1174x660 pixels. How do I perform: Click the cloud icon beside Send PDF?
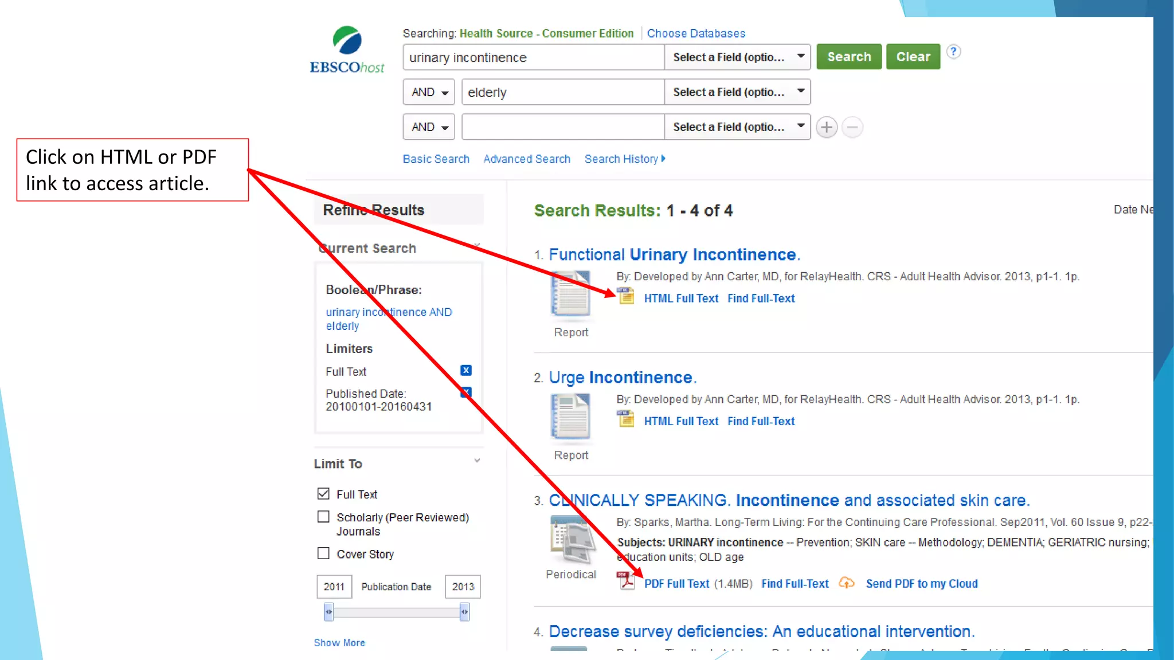846,583
